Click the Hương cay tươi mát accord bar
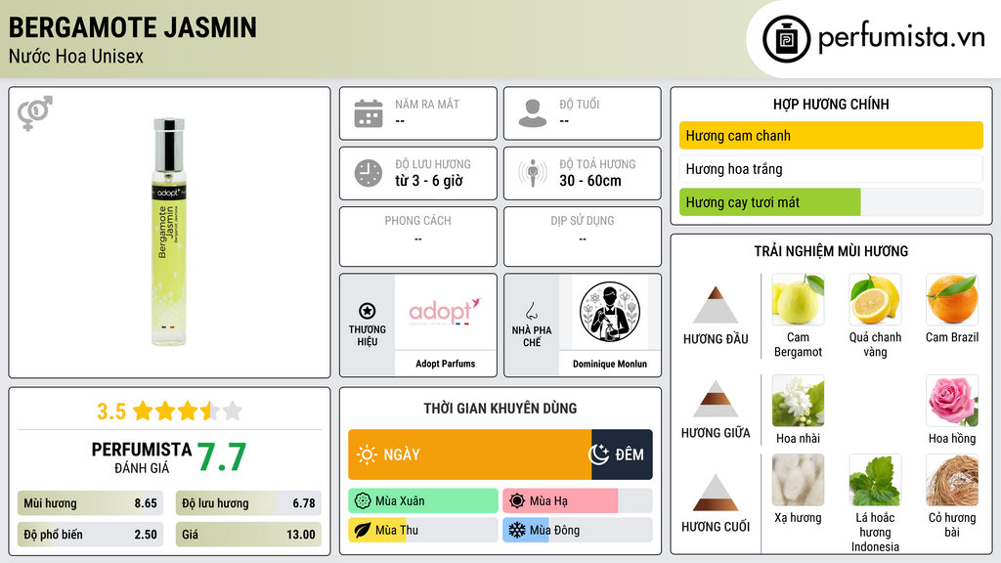Viewport: 1001px width, 563px height. [831, 202]
